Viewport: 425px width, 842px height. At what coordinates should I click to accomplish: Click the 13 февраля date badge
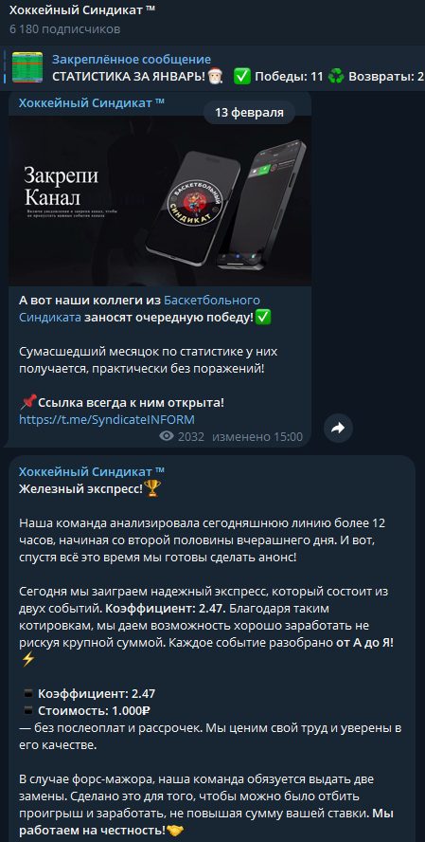[249, 112]
